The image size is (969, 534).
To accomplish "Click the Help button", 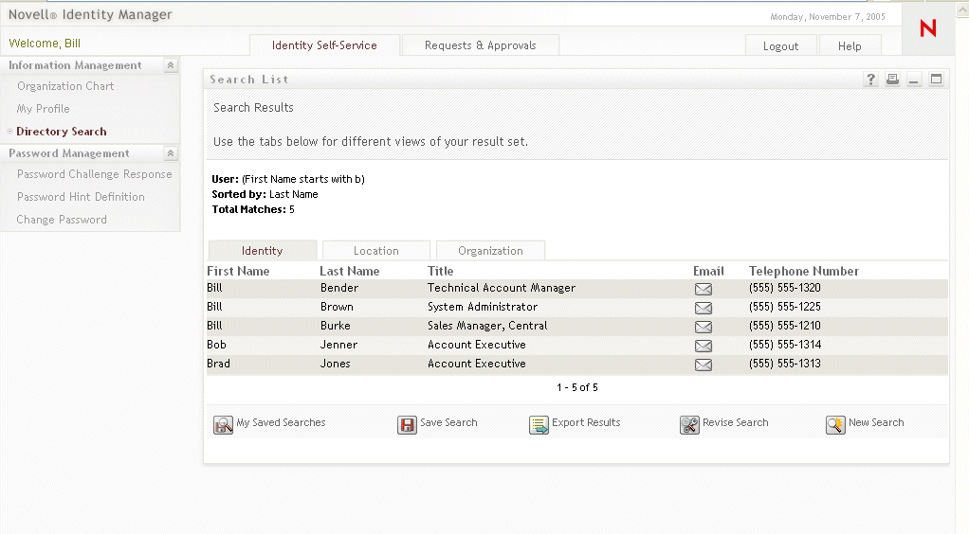I will pyautogui.click(x=850, y=46).
